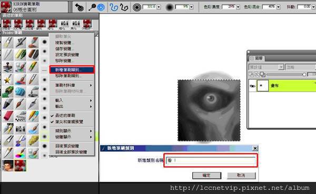The height and width of the screenshot is (194, 316).
Task: Select the red KIRIN category icon below the grid
Action: (x=20, y=166)
